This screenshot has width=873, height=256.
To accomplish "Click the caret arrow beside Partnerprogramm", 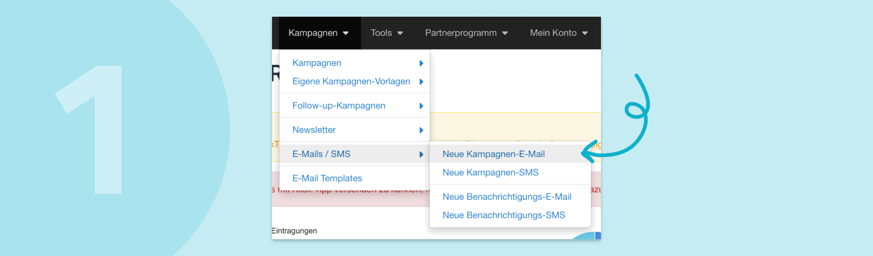I will pyautogui.click(x=505, y=33).
